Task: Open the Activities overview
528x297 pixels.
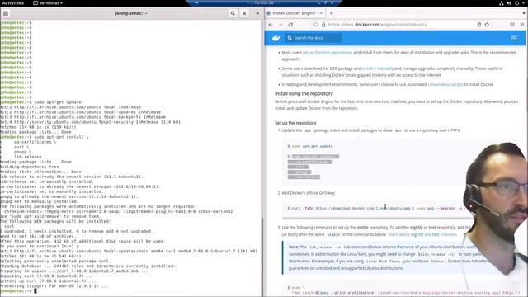Action: click(x=13, y=3)
